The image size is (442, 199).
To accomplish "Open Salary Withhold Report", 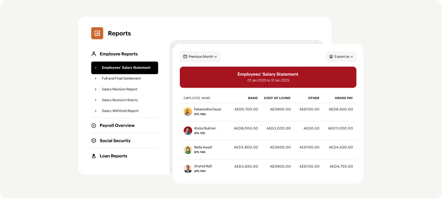I will coord(120,111).
